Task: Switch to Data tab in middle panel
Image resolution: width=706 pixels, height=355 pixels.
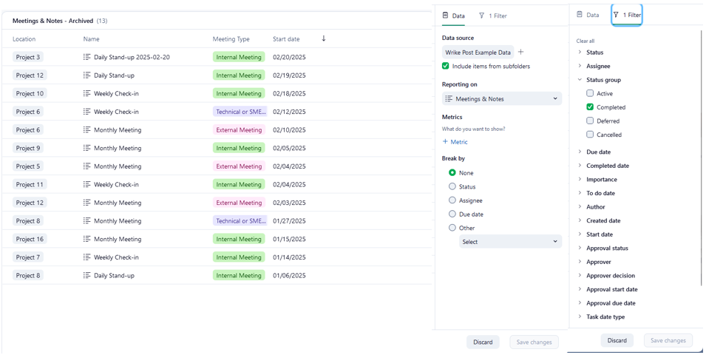Action: pyautogui.click(x=453, y=16)
